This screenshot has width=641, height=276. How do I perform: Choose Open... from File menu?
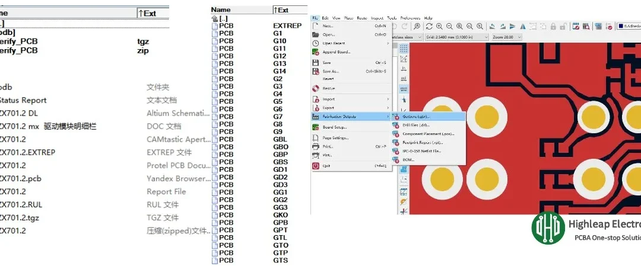(x=351, y=35)
